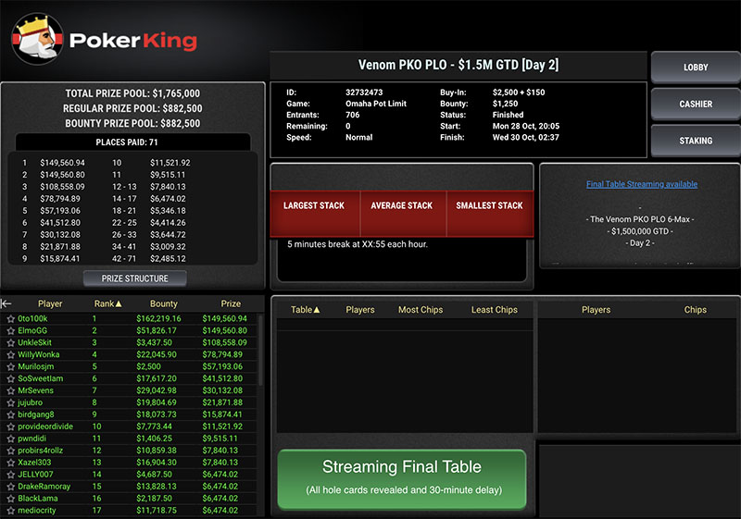Open the Staking page
Screen dimensions: 741x519
click(696, 141)
